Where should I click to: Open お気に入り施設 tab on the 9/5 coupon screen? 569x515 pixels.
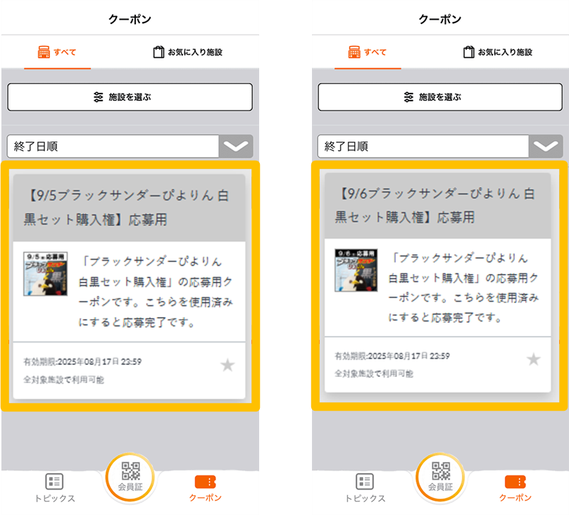pos(187,52)
